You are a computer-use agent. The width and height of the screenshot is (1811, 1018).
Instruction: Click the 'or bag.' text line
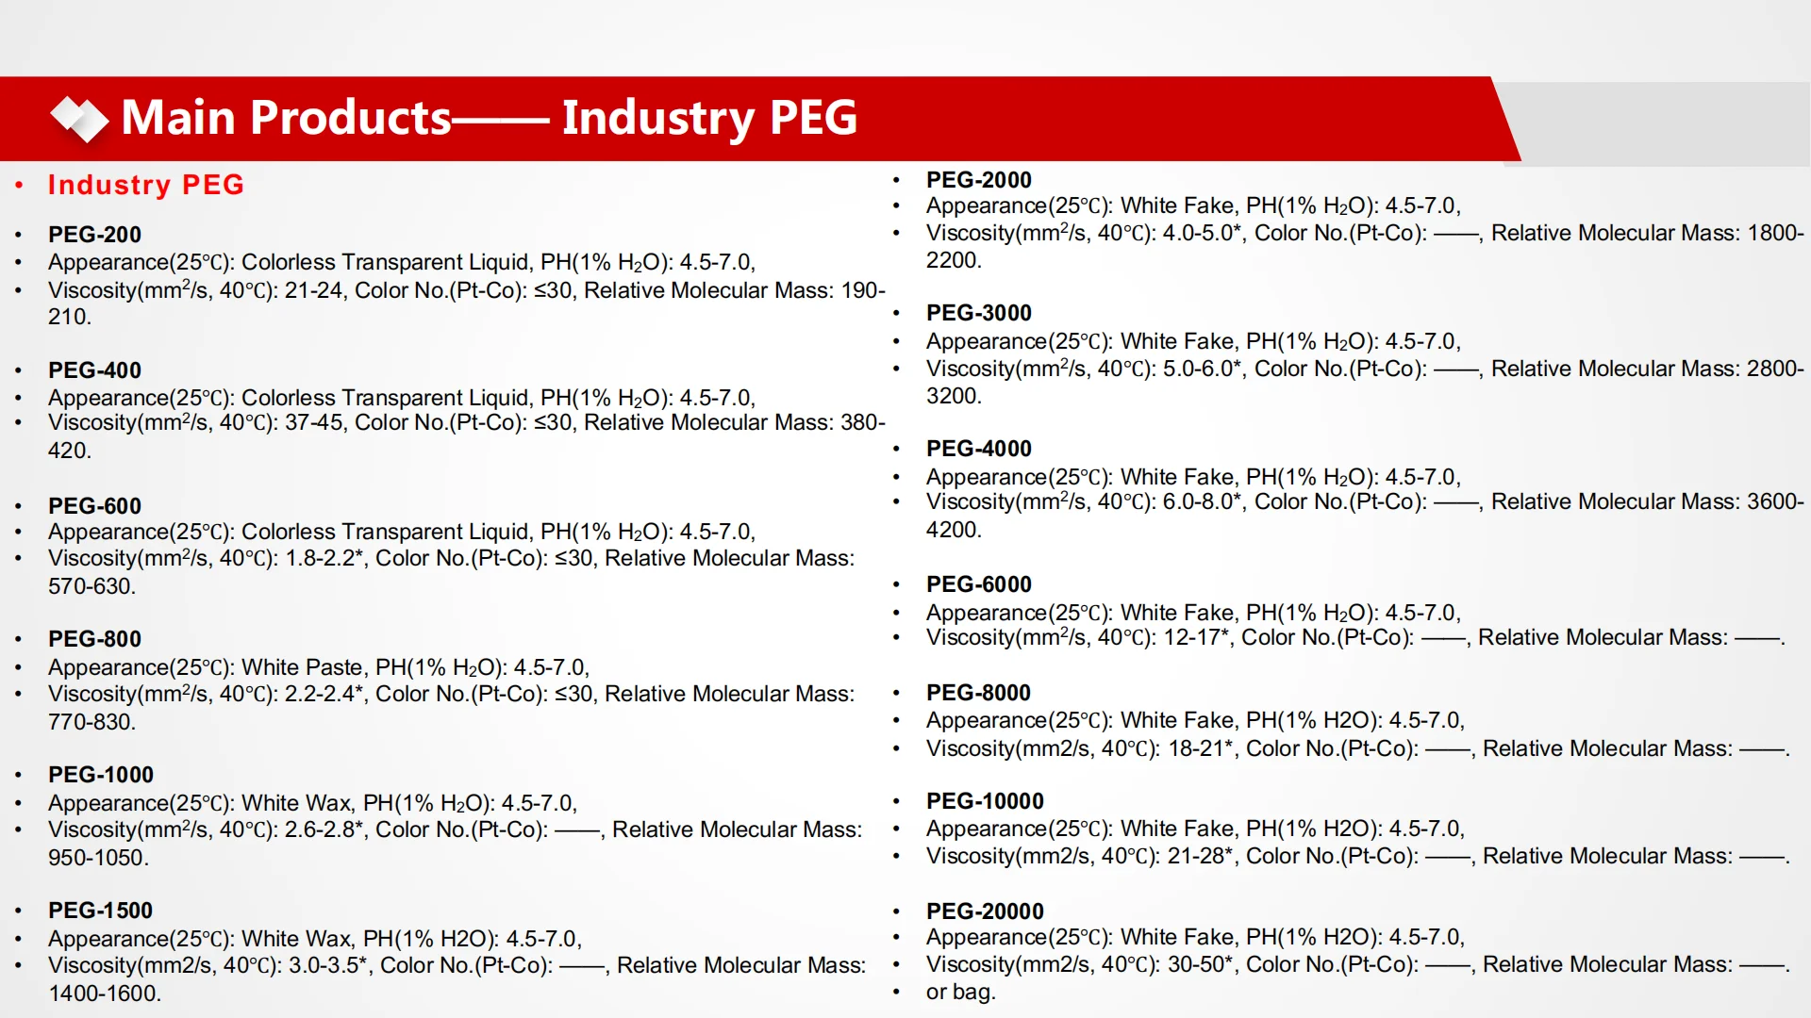(960, 992)
